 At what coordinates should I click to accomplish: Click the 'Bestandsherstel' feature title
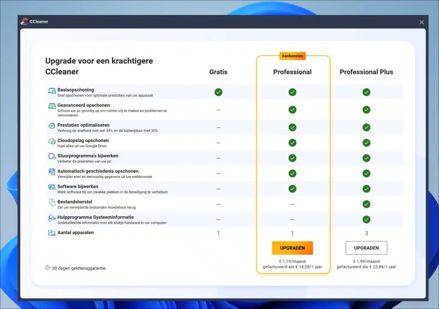75,202
